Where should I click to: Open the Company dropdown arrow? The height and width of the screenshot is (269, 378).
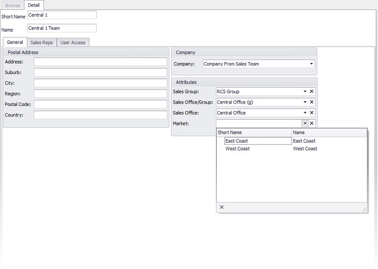311,64
